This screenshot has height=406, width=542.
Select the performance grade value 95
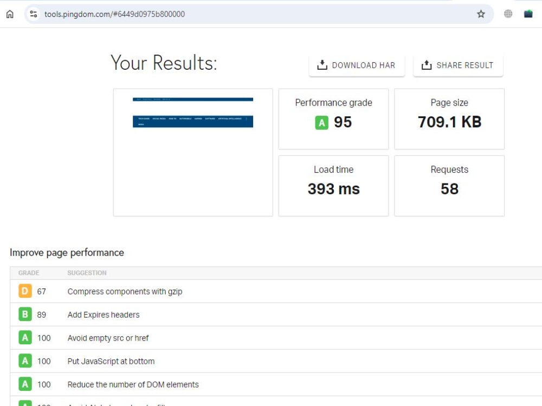(x=343, y=122)
